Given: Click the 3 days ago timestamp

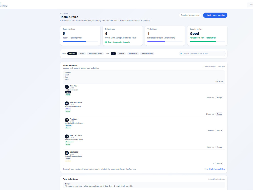Looking at the screenshot, I should click(210, 147).
